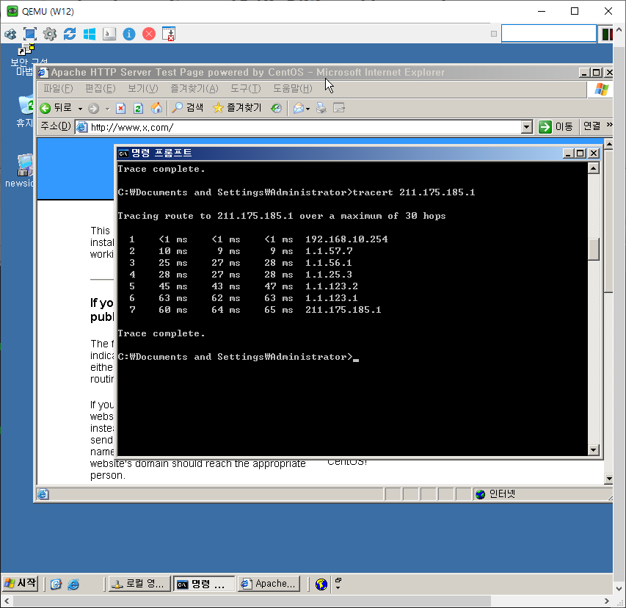The height and width of the screenshot is (608, 626).
Task: Open Favorites (즐겨찾기) star button in toolbar
Action: (x=237, y=108)
